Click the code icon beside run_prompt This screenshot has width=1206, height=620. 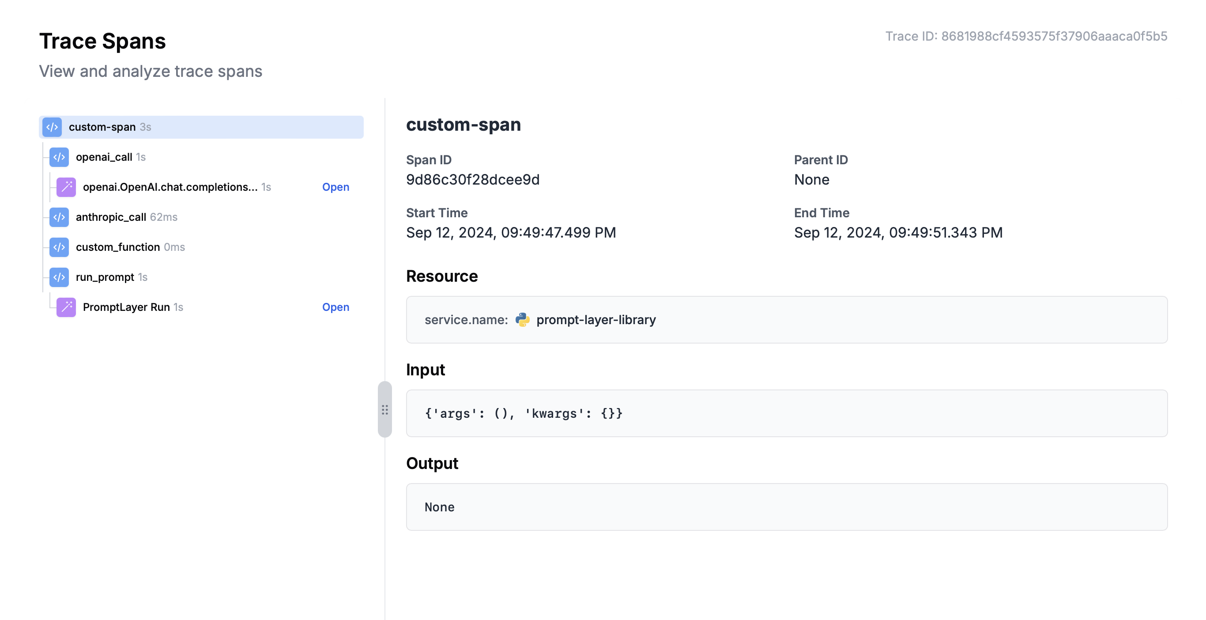59,277
